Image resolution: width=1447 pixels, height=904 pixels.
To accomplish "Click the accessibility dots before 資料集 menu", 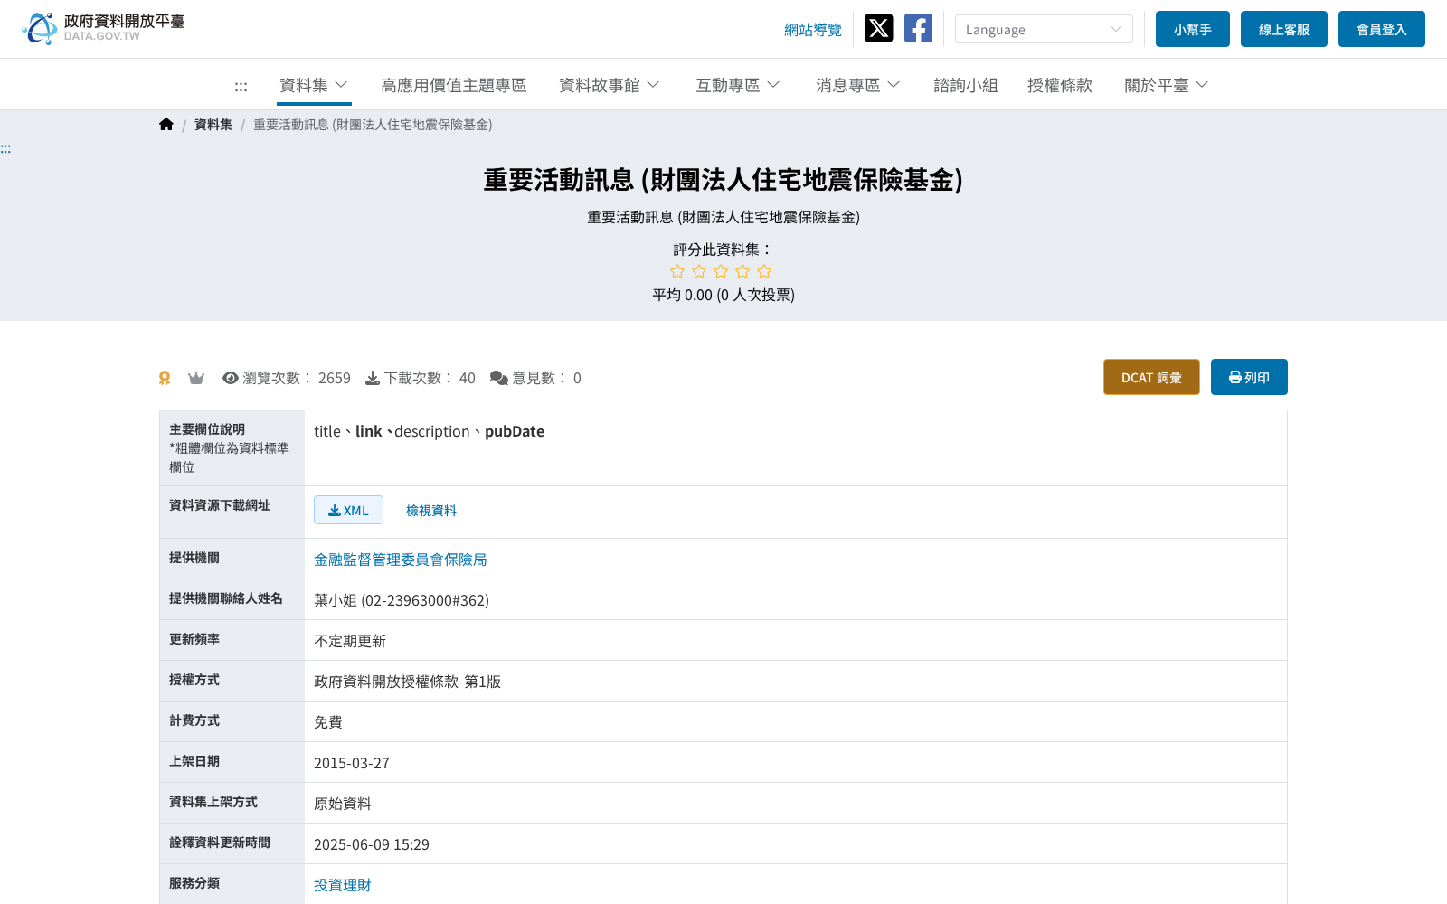I will click(x=241, y=86).
